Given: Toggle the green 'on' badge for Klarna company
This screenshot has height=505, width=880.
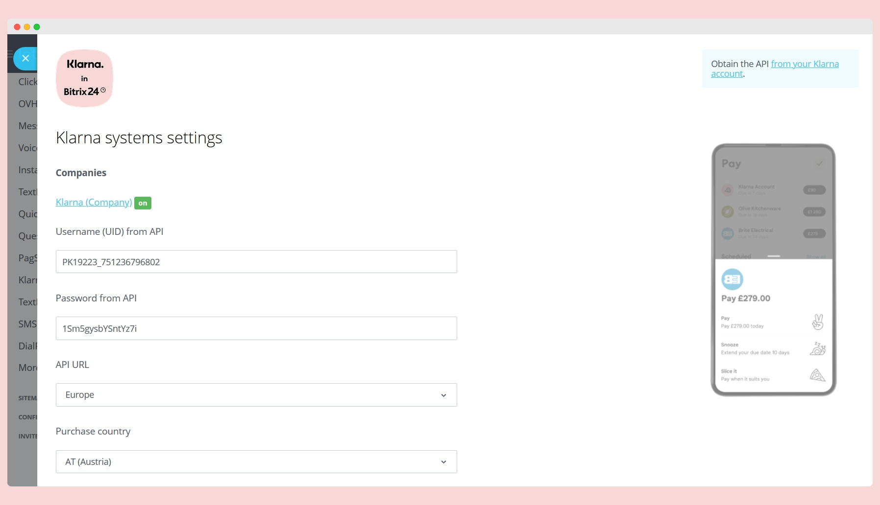Looking at the screenshot, I should click(143, 203).
